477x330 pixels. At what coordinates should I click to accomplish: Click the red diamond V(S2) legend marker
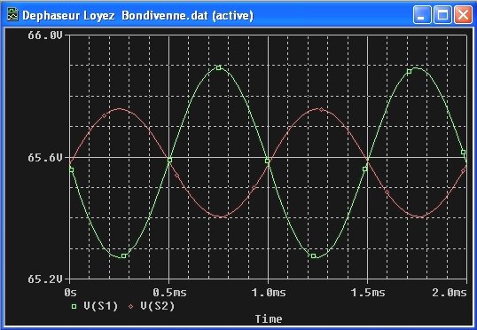pos(131,307)
